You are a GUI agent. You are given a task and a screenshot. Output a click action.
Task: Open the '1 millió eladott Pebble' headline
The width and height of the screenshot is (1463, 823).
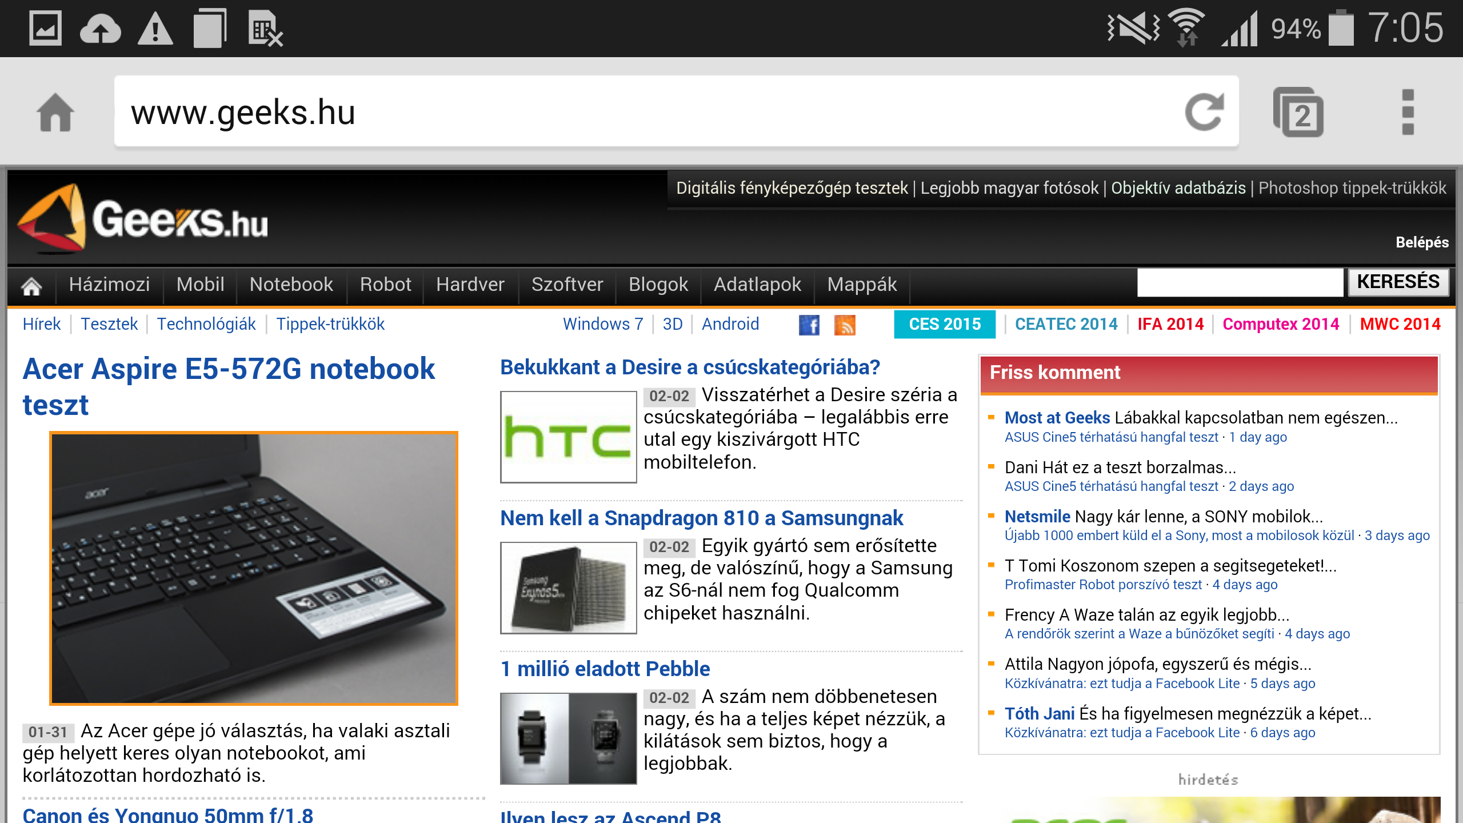click(605, 669)
